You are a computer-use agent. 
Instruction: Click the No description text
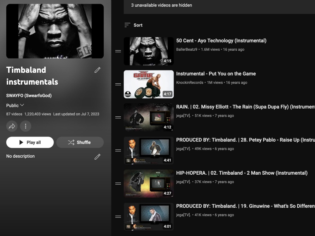tap(20, 156)
